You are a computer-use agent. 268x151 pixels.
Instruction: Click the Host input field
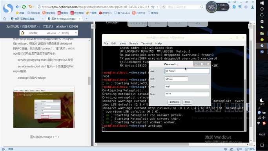coord(187,71)
